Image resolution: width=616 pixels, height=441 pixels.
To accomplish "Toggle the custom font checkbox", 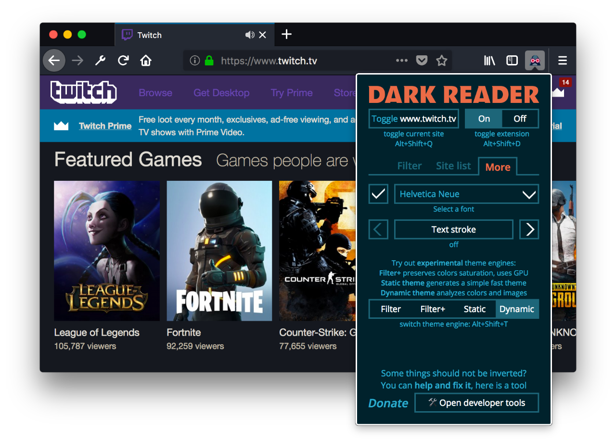I will click(378, 194).
